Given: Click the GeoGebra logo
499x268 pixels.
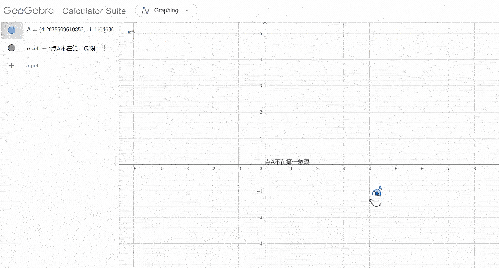Looking at the screenshot, I should (x=29, y=11).
